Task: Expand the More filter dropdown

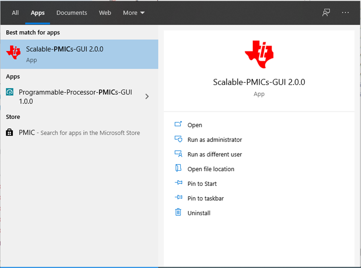Action: (134, 13)
